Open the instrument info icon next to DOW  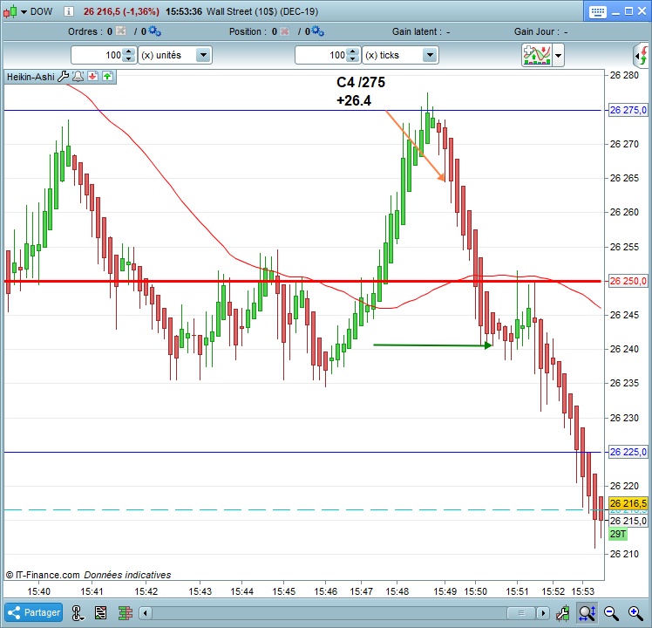(69, 11)
